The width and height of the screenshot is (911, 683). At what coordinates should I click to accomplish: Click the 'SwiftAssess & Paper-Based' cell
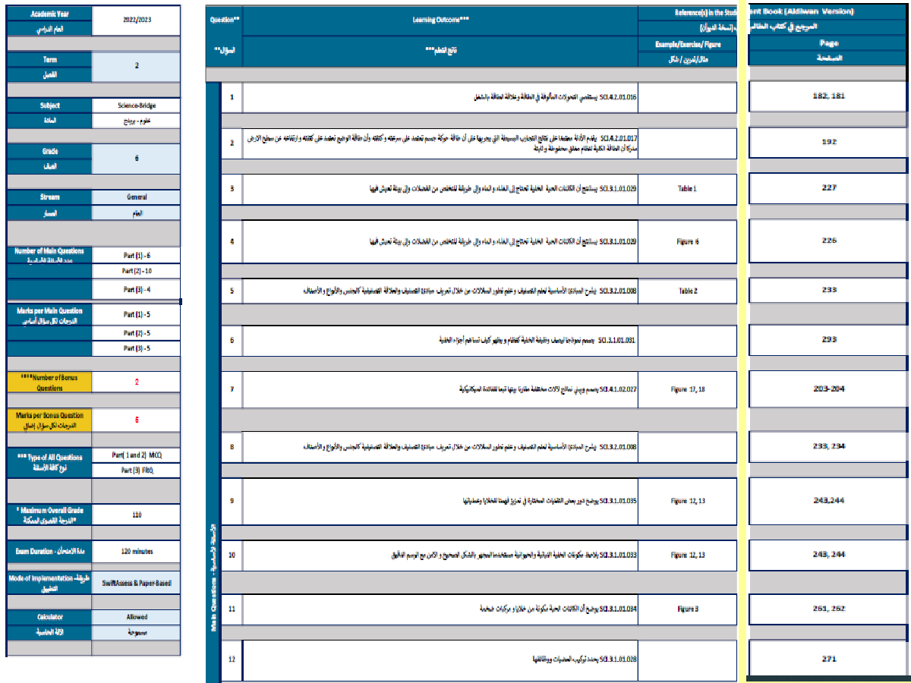(x=137, y=584)
